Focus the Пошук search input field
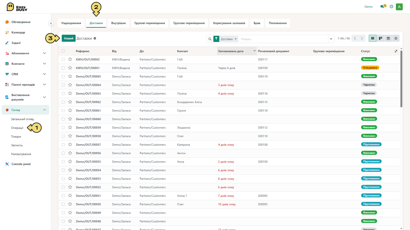 [283, 39]
